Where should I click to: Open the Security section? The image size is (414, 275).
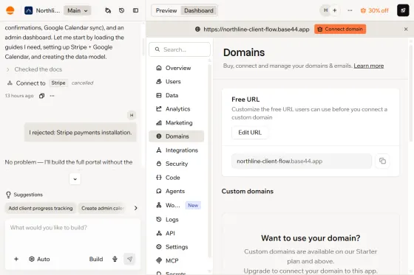(177, 164)
